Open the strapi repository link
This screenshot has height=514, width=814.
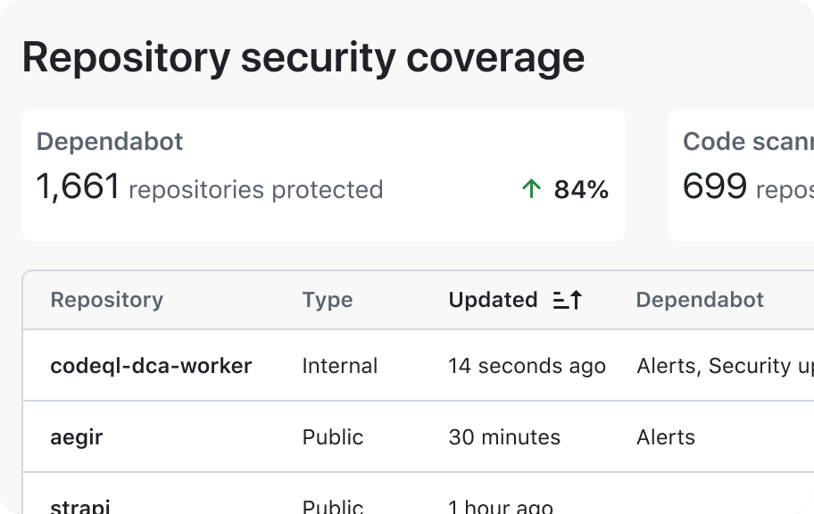[80, 506]
